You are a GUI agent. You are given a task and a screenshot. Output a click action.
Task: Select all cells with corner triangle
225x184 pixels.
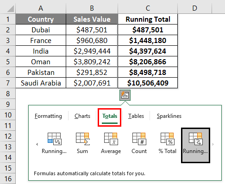point(10,9)
